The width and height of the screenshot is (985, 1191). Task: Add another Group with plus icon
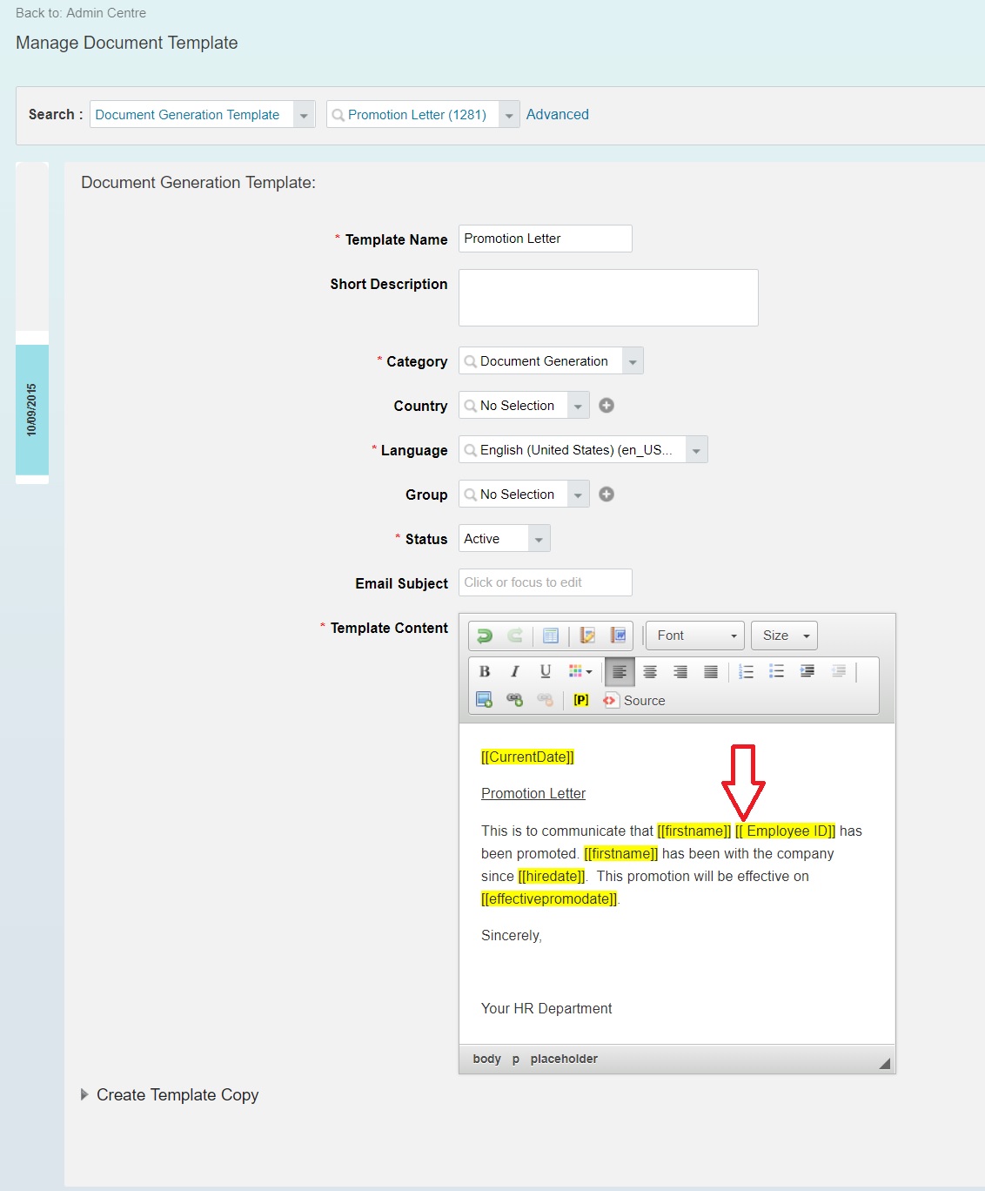pos(606,495)
